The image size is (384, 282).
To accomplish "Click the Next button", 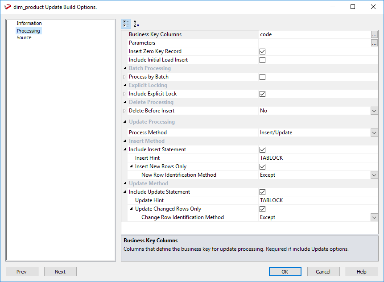I will [60, 272].
